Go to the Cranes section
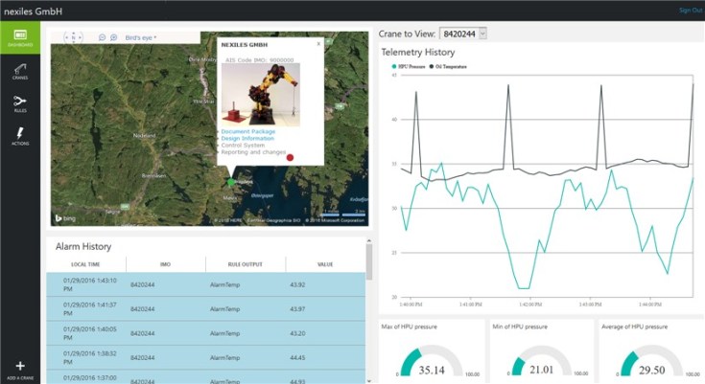The height and width of the screenshot is (384, 705). pyautogui.click(x=19, y=71)
